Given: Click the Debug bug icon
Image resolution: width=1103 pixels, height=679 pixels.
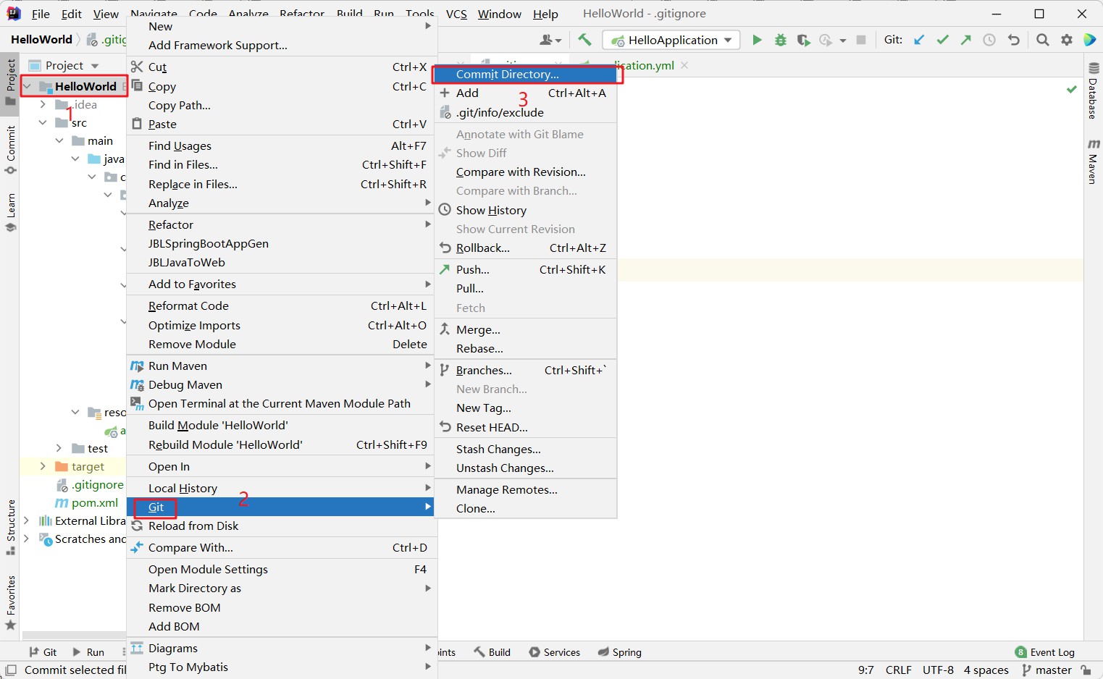Looking at the screenshot, I should (780, 40).
